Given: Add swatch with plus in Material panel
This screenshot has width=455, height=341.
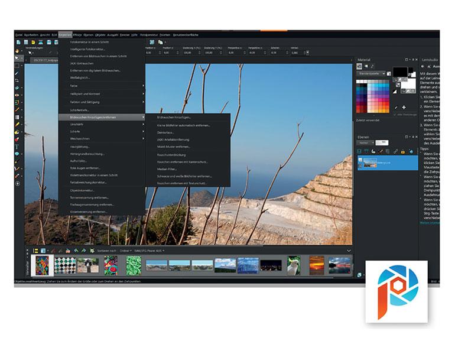Looking at the screenshot, I should pos(404,108).
